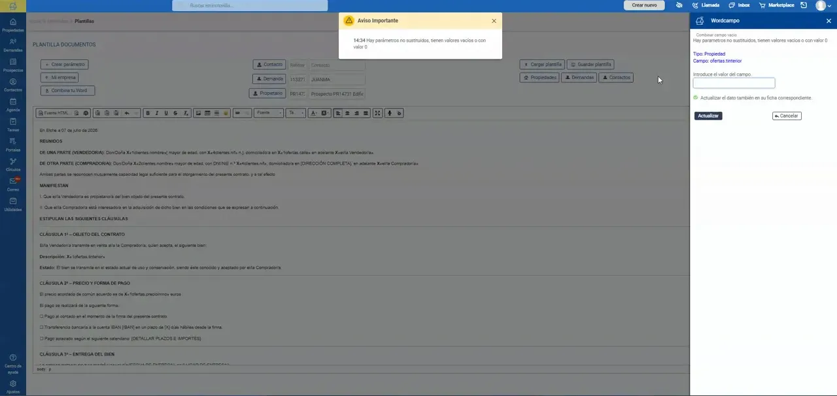Click the Plantillas breadcrumb item
Image resolution: width=837 pixels, height=396 pixels.
pyautogui.click(x=84, y=21)
